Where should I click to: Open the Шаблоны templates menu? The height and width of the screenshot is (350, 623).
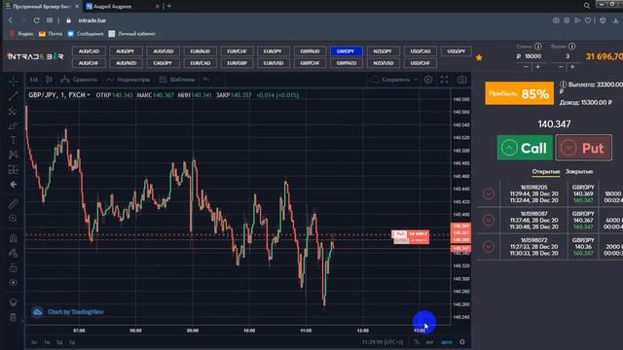point(177,80)
